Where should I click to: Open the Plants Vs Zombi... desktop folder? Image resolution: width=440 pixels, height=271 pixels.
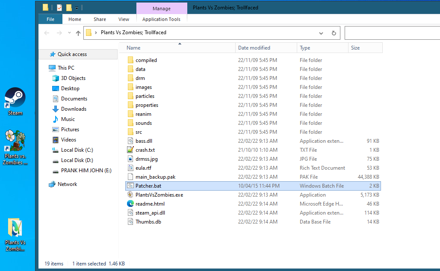pyautogui.click(x=15, y=234)
